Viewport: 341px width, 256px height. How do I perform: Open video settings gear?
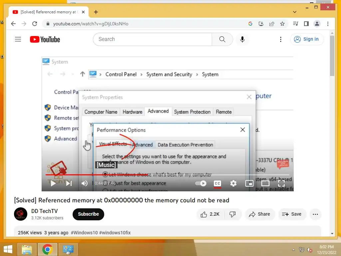233,183
